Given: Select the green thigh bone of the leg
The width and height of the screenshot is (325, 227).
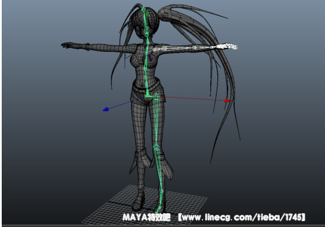Looking at the screenshot, I should [x=156, y=120].
